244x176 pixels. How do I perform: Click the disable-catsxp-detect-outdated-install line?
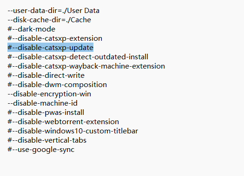[78, 57]
